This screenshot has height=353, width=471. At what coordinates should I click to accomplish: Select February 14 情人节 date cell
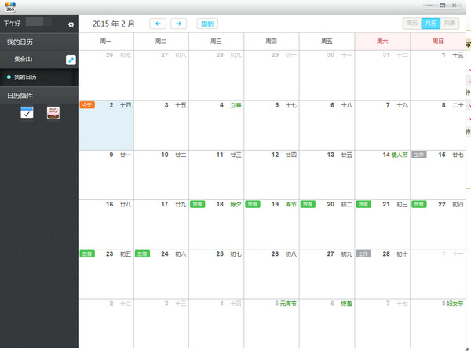pos(382,175)
